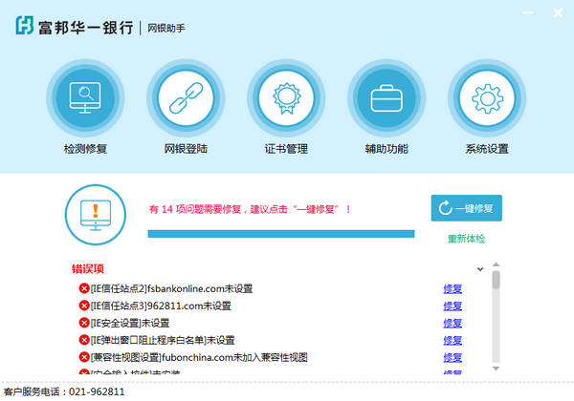Close the 网银助手 window
This screenshot has width=574, height=401.
558,12
